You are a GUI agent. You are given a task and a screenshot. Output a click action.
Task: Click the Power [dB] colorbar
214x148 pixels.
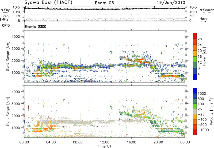(x=195, y=56)
